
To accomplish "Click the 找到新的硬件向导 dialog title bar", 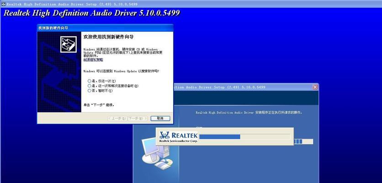I will coord(105,28).
